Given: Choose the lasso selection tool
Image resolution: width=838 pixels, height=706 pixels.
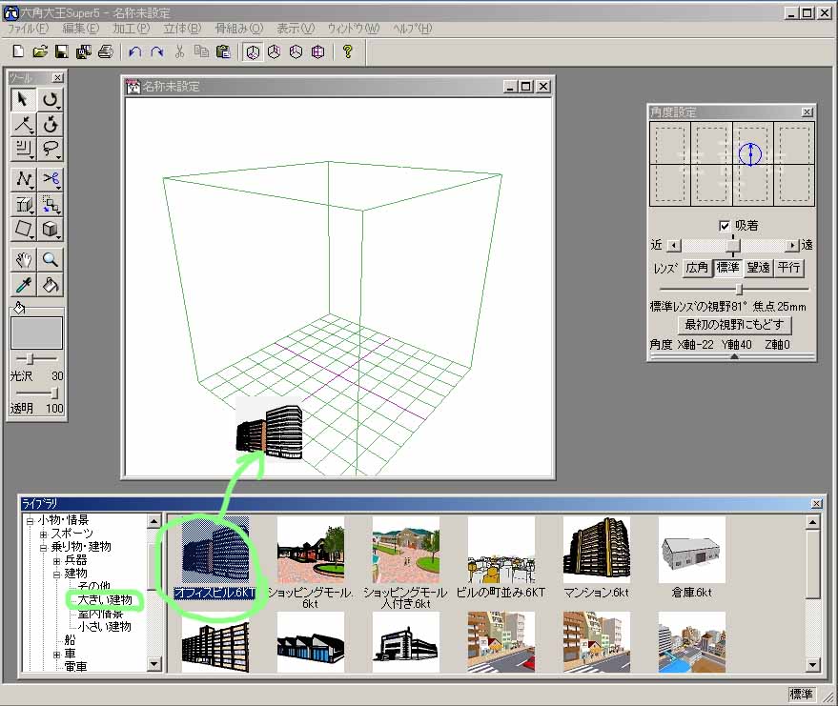Looking at the screenshot, I should tap(51, 149).
